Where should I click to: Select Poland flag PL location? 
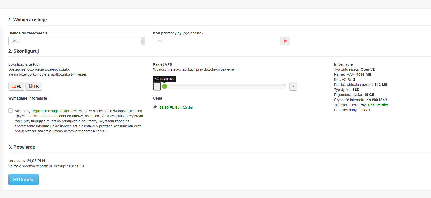tap(16, 86)
